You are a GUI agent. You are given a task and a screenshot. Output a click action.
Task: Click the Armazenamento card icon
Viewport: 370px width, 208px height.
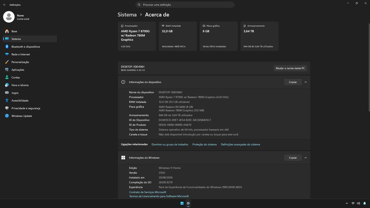pos(245,26)
